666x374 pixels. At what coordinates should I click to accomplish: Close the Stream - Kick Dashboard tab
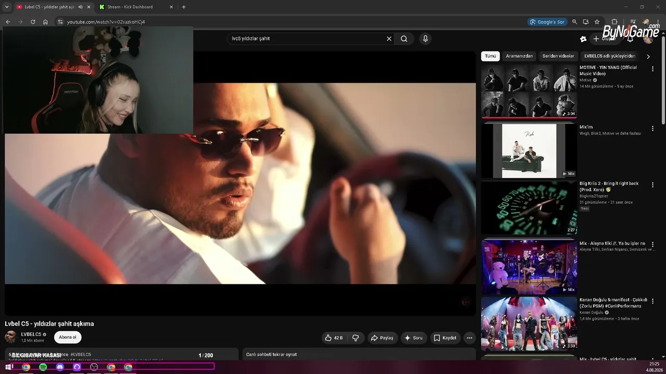pyautogui.click(x=172, y=7)
